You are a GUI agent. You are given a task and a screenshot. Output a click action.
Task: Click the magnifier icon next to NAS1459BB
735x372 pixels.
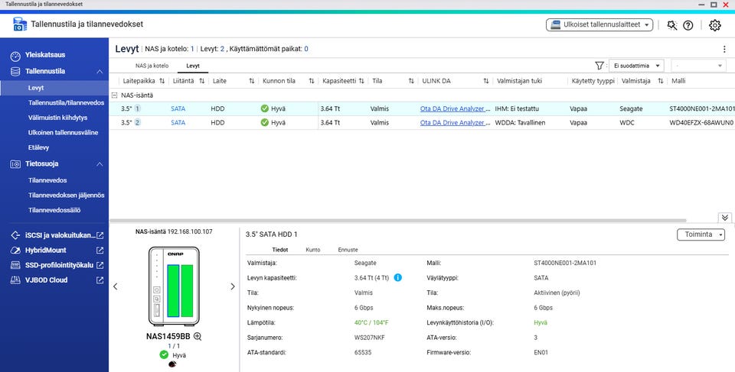click(x=198, y=336)
